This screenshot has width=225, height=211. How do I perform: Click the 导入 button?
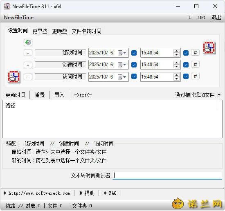[59, 95]
